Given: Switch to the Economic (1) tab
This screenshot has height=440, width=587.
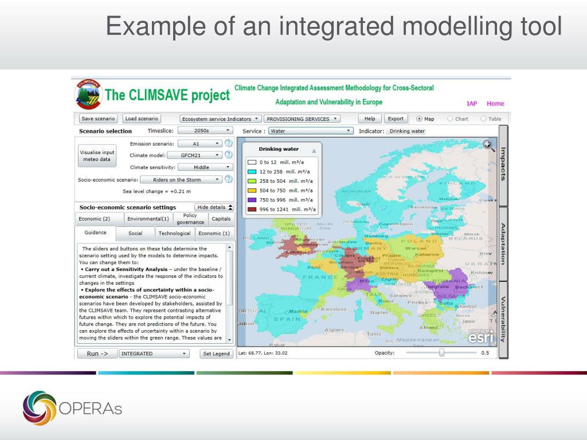Looking at the screenshot, I should click(214, 234).
